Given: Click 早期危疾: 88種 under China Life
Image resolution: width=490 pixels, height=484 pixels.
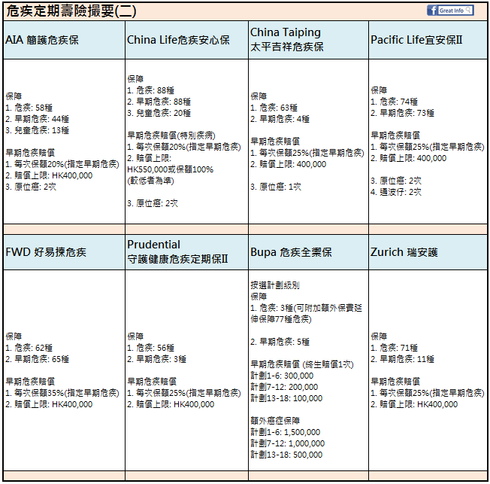Looking at the screenshot, I should 159,102.
